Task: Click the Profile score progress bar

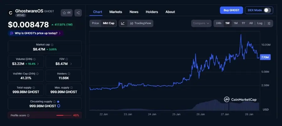Action: (x=64, y=115)
